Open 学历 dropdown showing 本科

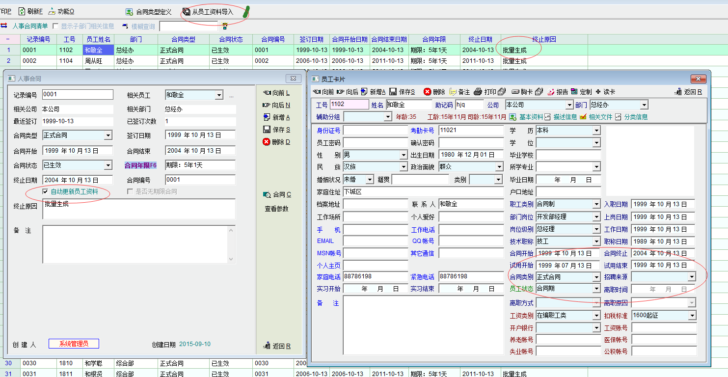point(596,131)
